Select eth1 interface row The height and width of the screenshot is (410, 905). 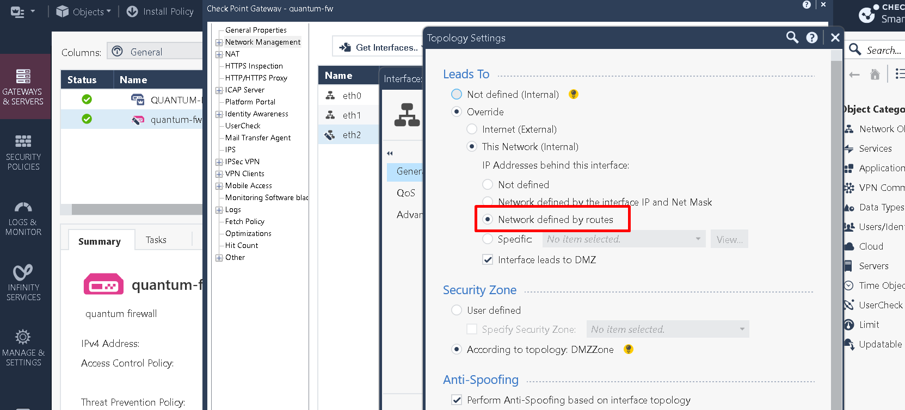coord(348,115)
